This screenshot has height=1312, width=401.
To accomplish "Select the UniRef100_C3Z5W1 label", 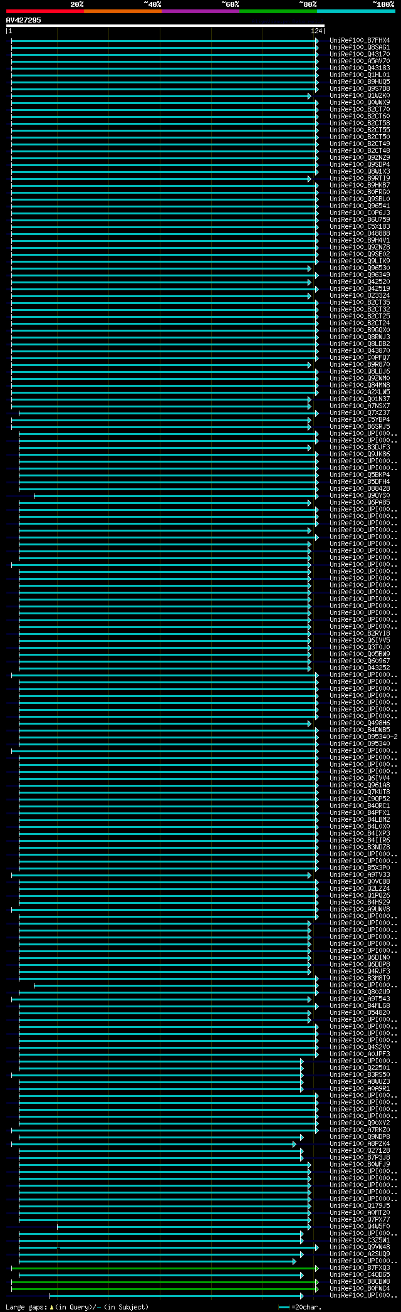I will tap(360, 1241).
